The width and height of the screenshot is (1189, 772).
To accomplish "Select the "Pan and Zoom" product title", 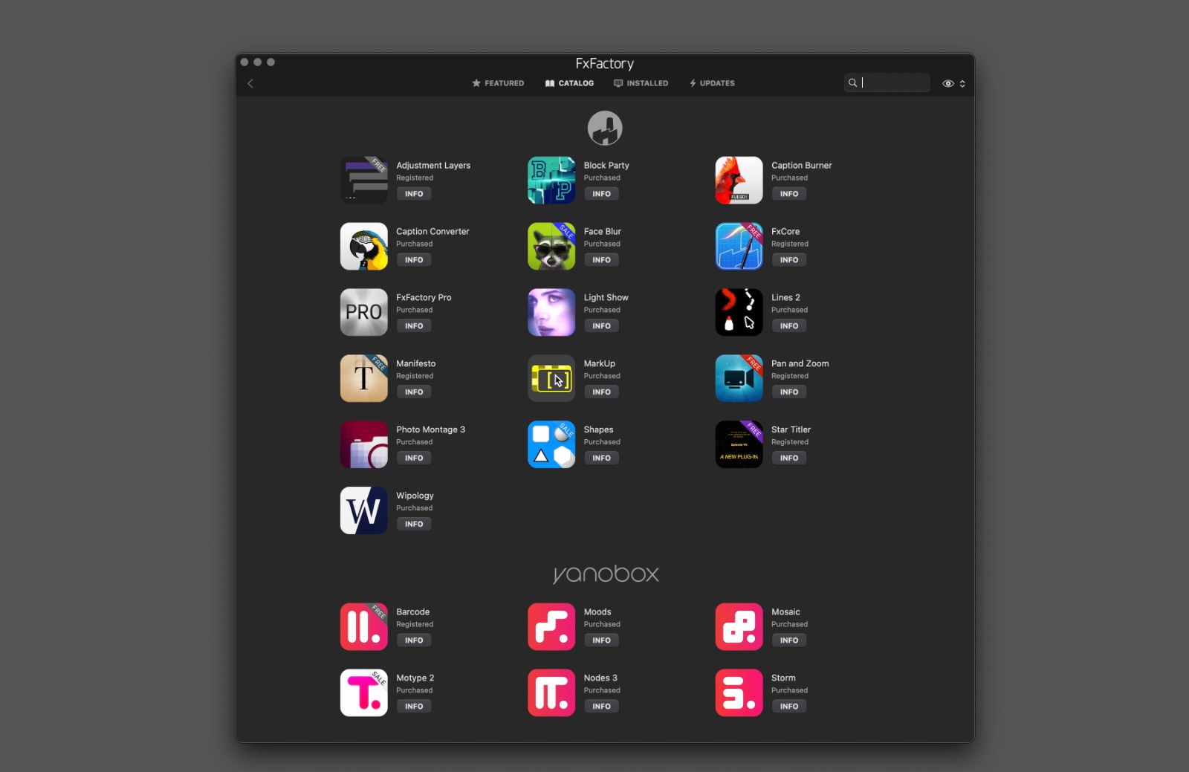I will coord(800,364).
